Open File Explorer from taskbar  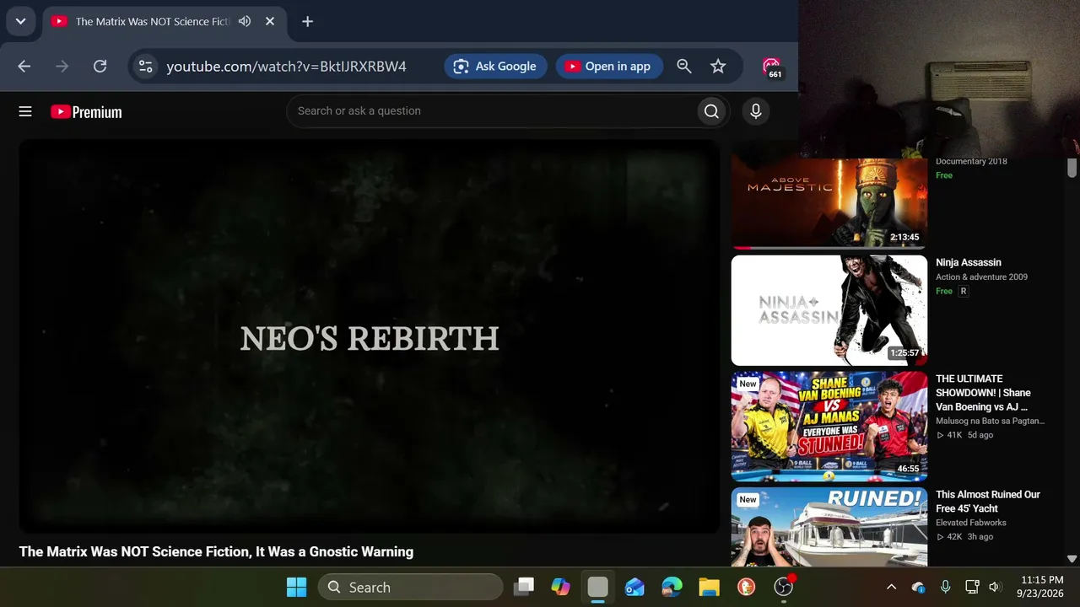coord(709,587)
